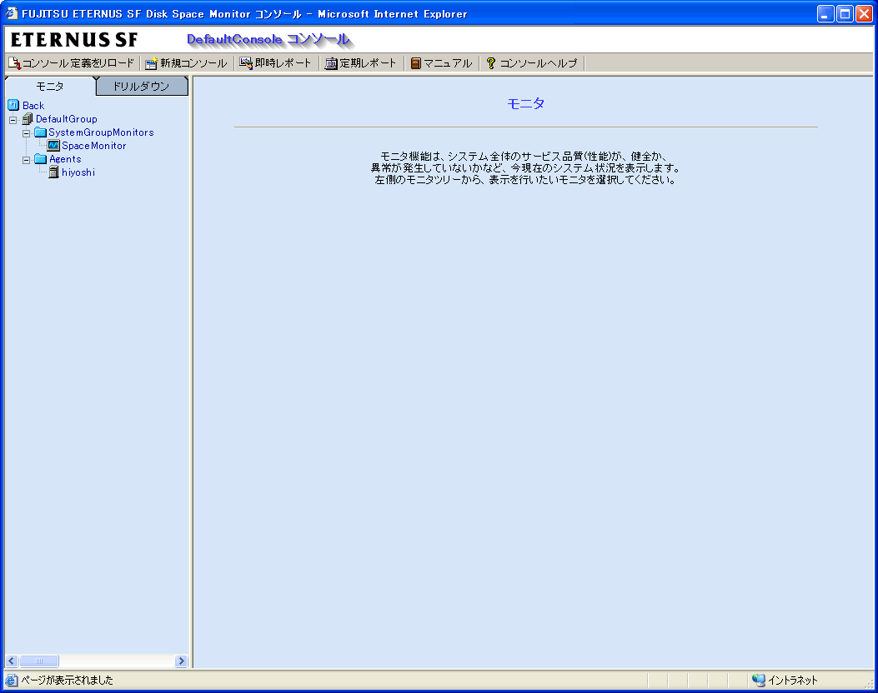Click the SystemGroupMonitors folder icon
Screen dimensions: 878x693
(x=40, y=132)
